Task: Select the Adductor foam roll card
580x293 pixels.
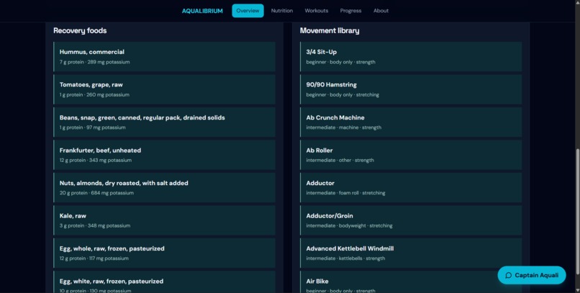Action: pyautogui.click(x=411, y=188)
